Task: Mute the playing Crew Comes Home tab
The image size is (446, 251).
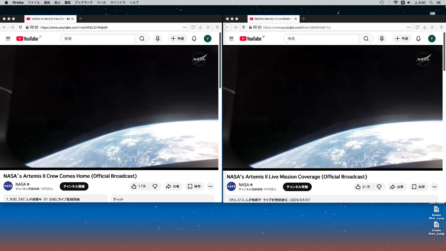Action: pyautogui.click(x=68, y=19)
